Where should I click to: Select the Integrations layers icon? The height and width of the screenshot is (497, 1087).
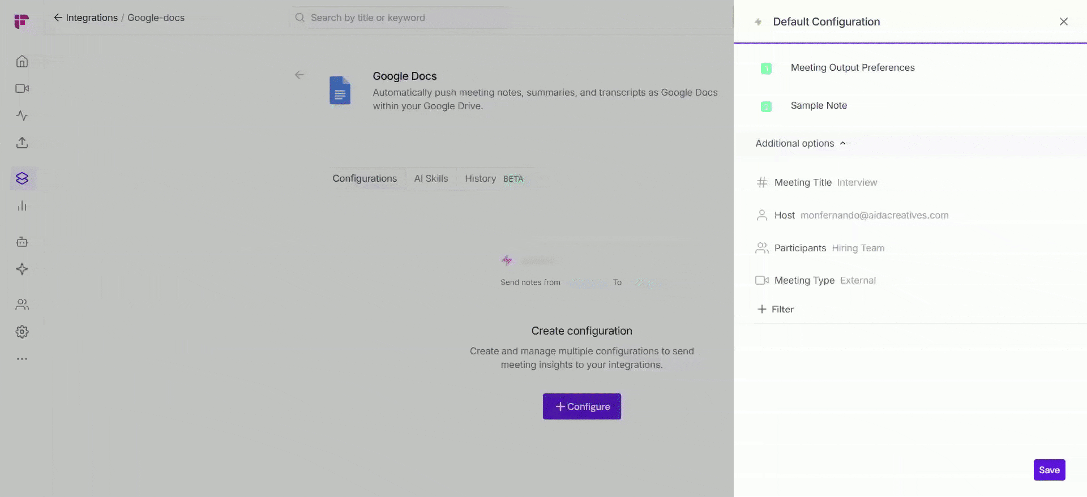pyautogui.click(x=22, y=178)
